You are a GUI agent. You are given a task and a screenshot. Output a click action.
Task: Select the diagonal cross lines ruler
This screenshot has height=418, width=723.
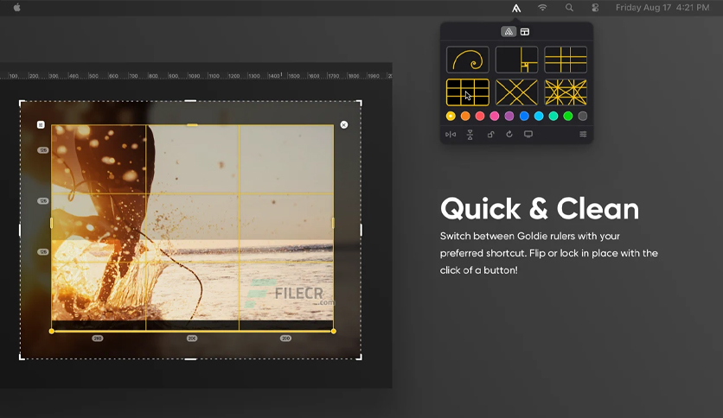coord(516,92)
